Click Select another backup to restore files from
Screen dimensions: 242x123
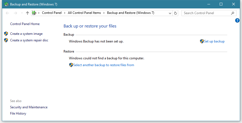tap(104, 65)
